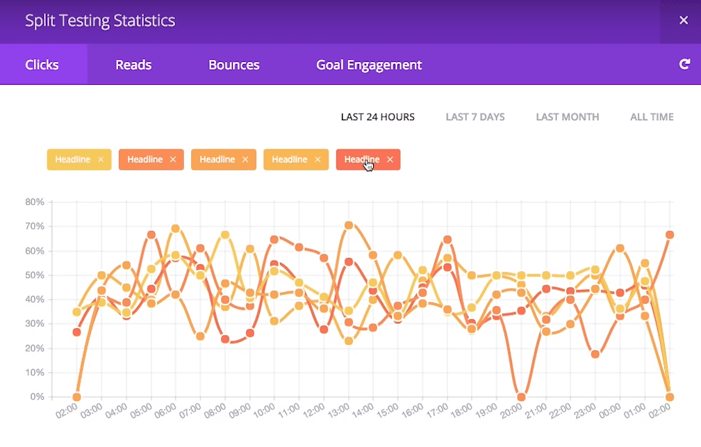Screen dimensions: 701x447
Task: Select the LAST 24 HOURS range
Action: pos(377,117)
